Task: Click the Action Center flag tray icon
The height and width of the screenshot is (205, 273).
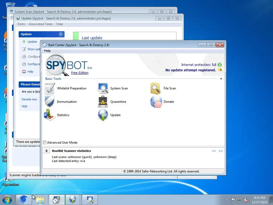Action: (233, 200)
